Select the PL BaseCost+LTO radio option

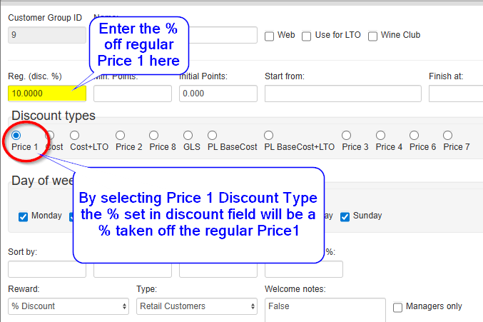point(268,135)
